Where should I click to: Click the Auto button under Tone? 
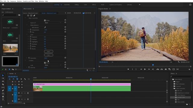coord(49,55)
